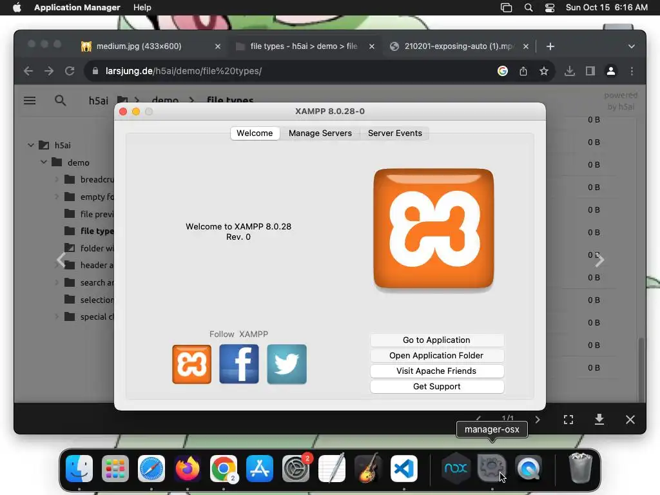Open Chrome tab search dropdown chevron
This screenshot has height=495, width=660.
(632, 46)
